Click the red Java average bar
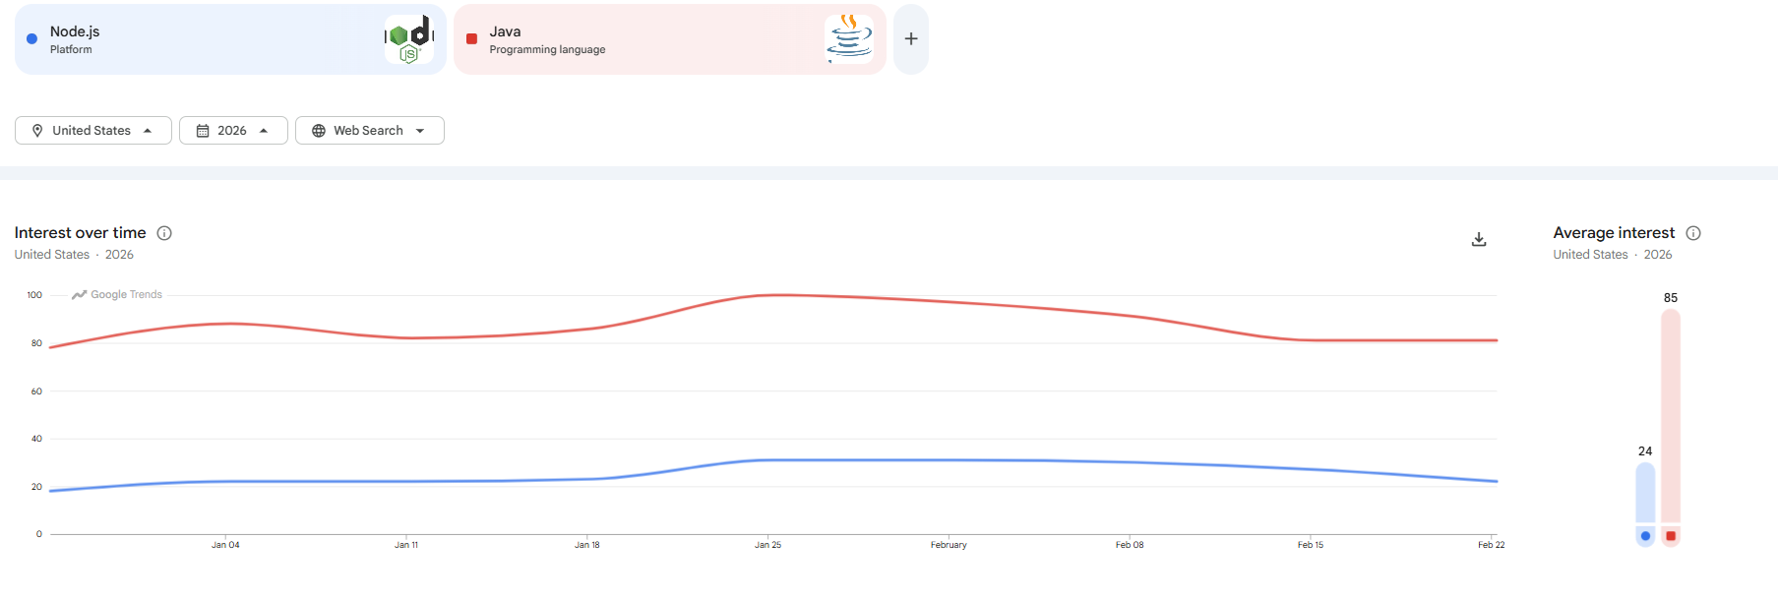This screenshot has height=600, width=1778. [x=1671, y=416]
